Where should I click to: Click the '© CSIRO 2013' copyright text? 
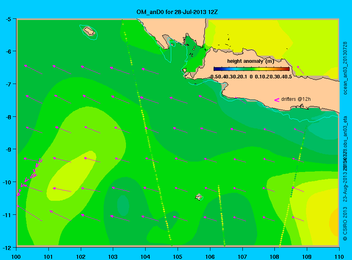pos(345,224)
